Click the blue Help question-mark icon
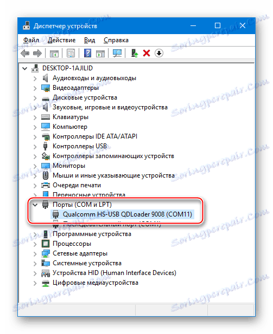 (87, 53)
